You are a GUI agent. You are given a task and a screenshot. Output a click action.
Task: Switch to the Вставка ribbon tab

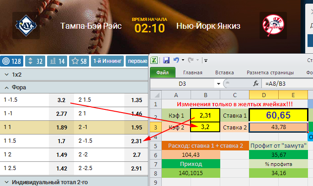(224, 72)
